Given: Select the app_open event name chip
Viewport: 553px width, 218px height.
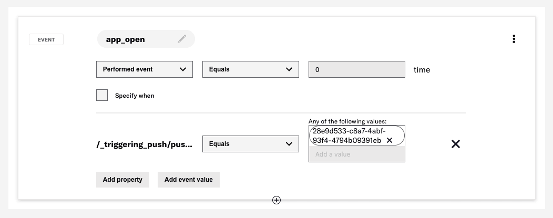Looking at the screenshot, I should click(126, 39).
